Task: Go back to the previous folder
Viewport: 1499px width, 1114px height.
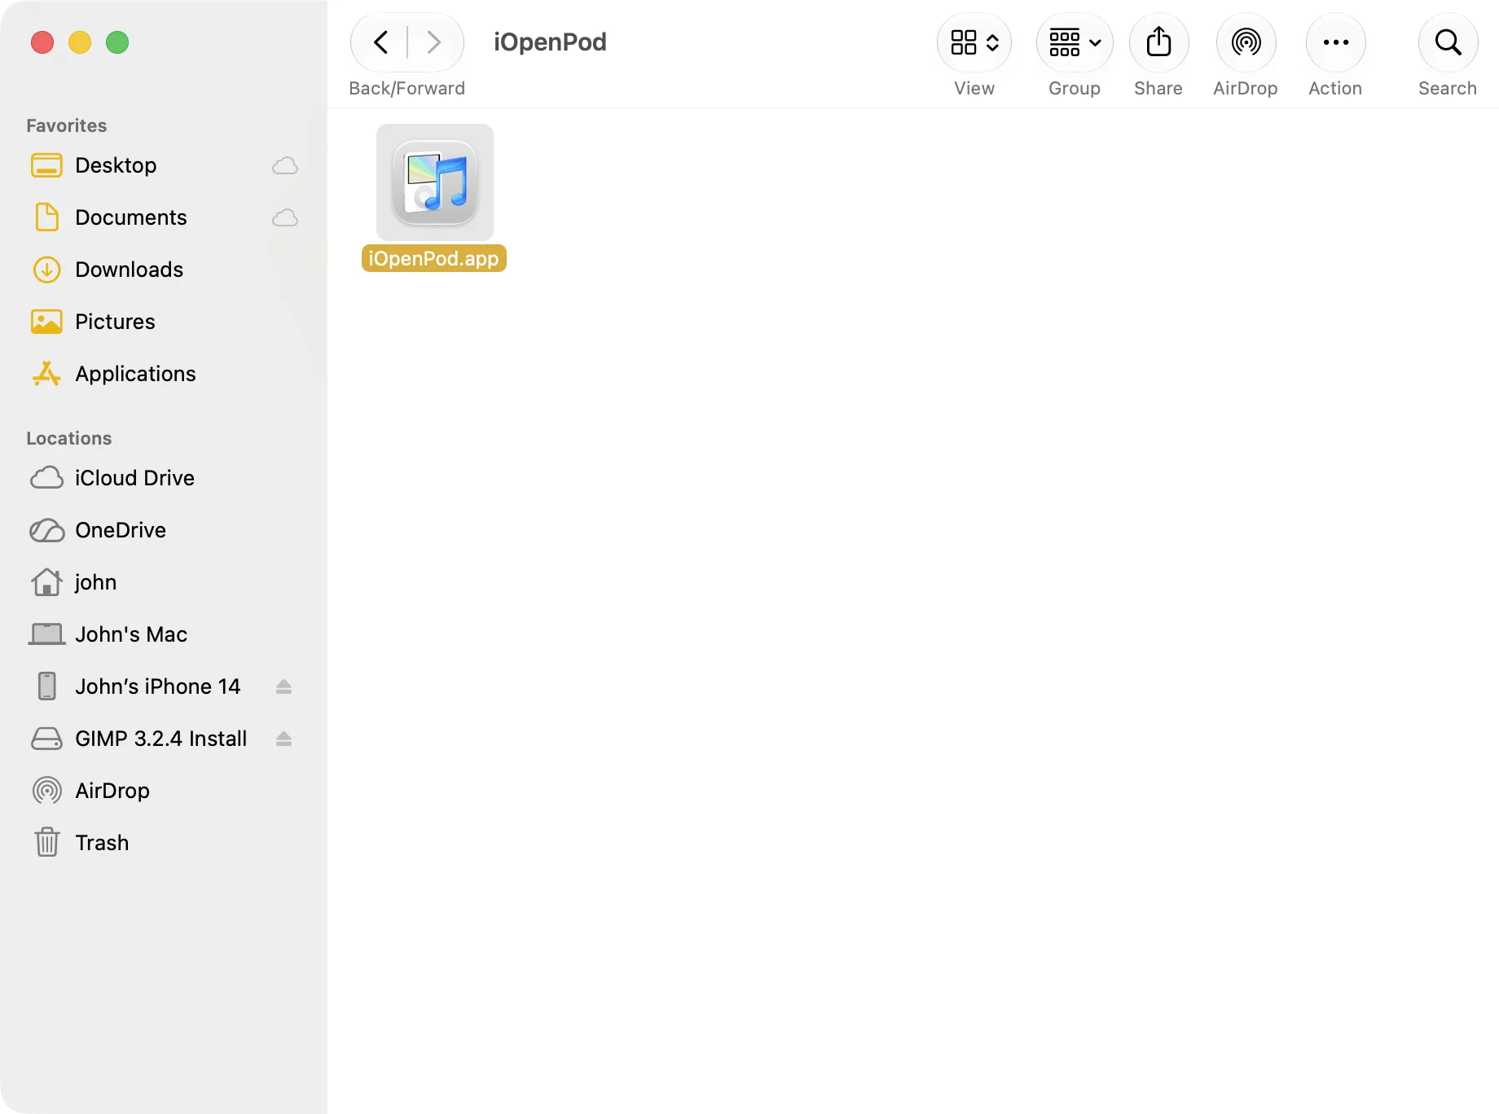Action: pos(380,42)
